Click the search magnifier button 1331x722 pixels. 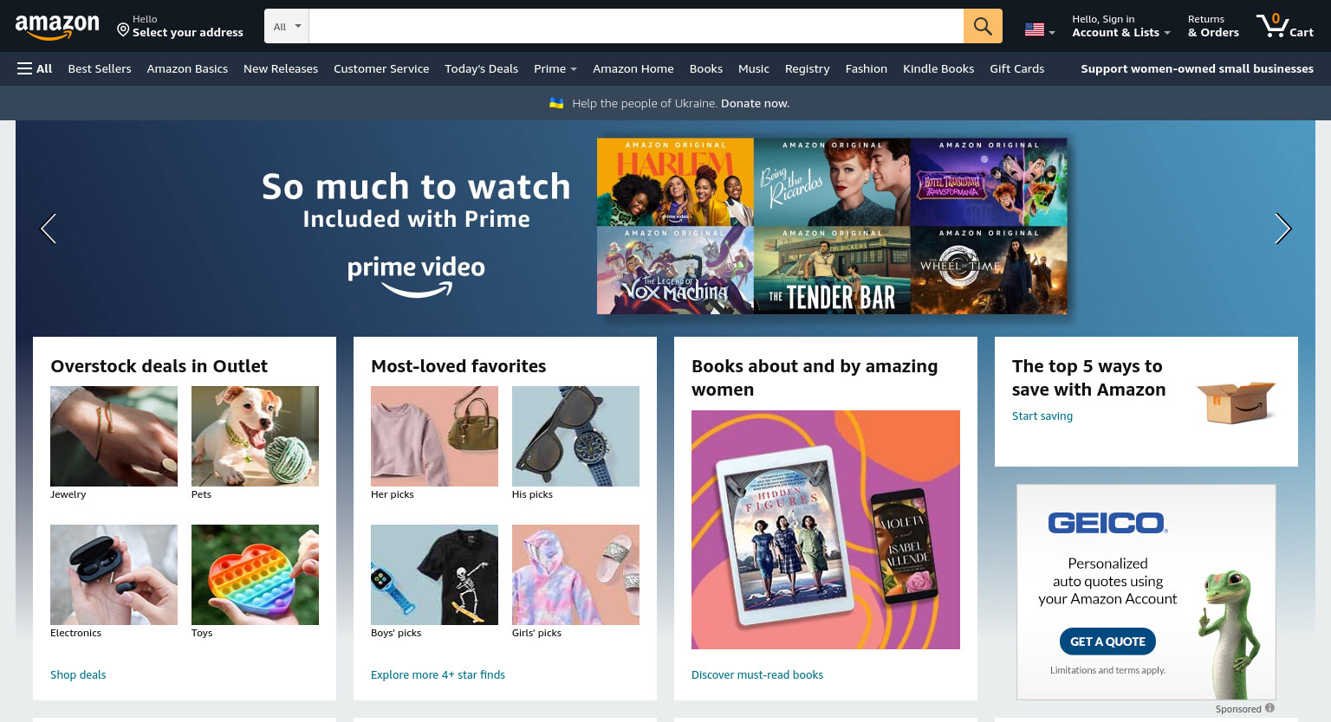(983, 26)
